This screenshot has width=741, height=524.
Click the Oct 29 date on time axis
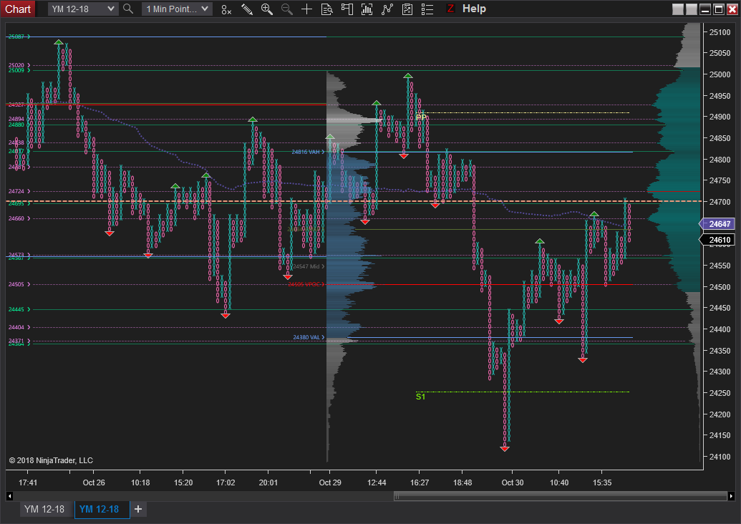[330, 482]
